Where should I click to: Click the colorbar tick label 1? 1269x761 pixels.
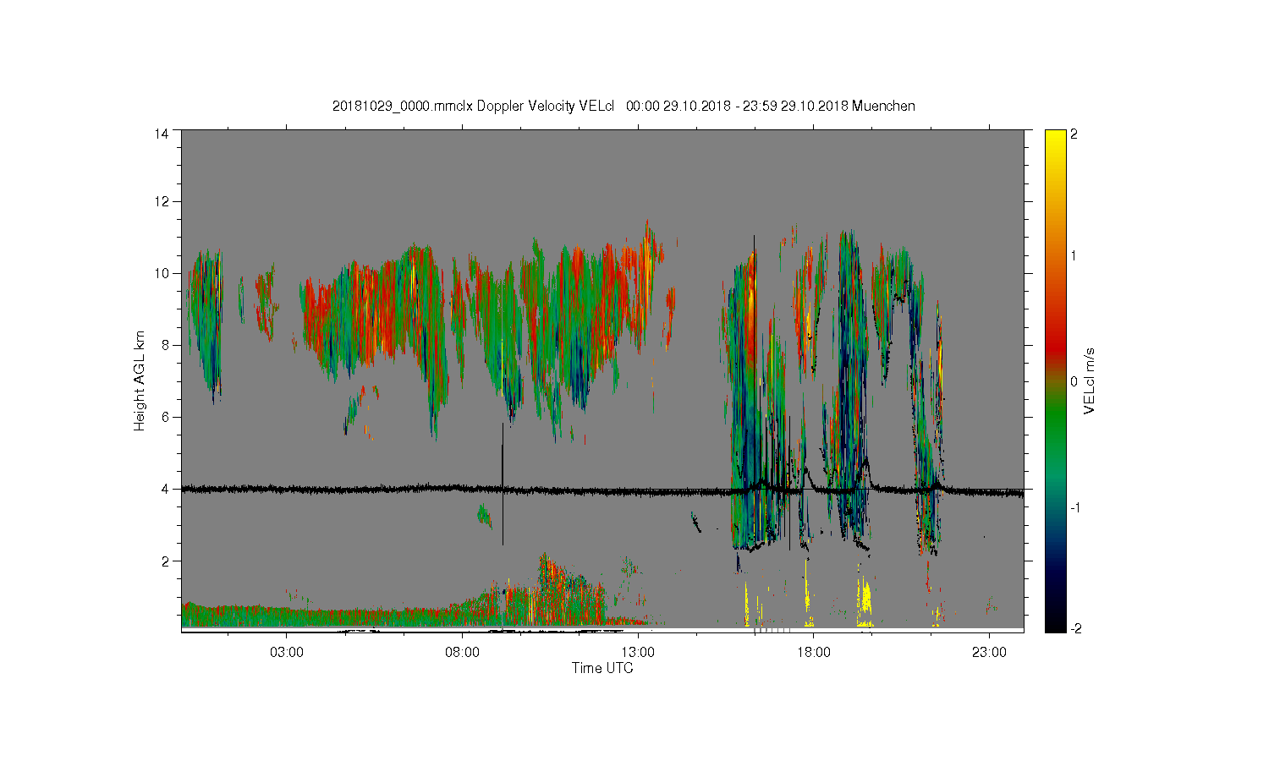(x=1074, y=255)
